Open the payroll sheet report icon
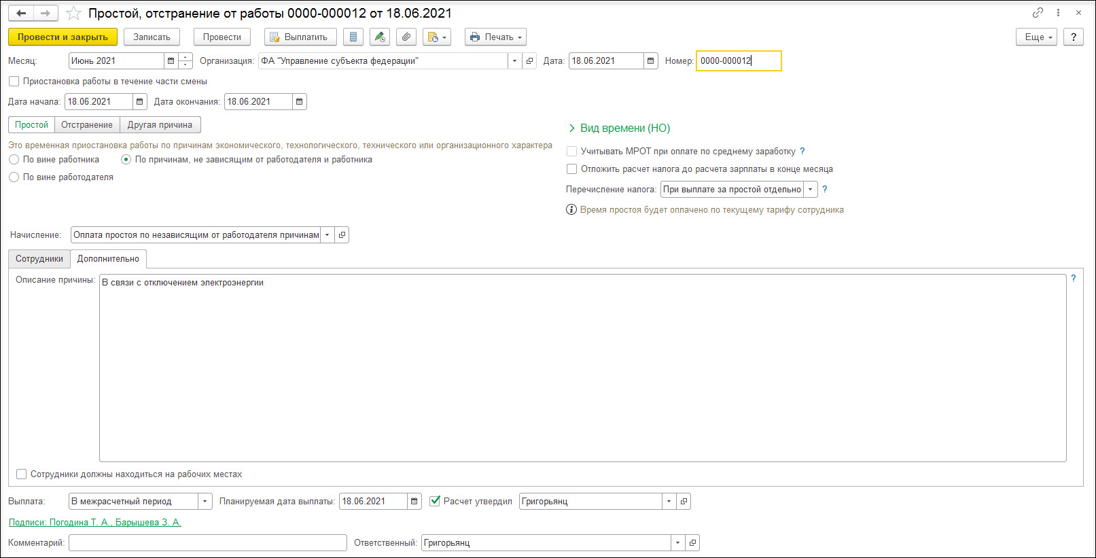The image size is (1096, 558). point(353,37)
